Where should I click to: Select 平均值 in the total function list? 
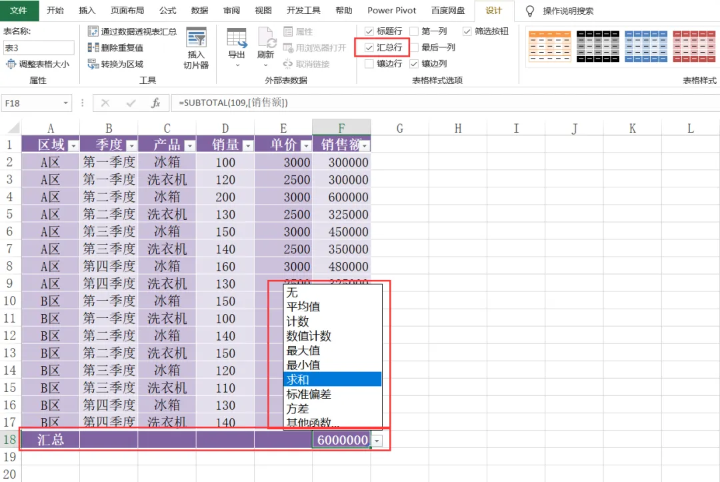pos(333,307)
